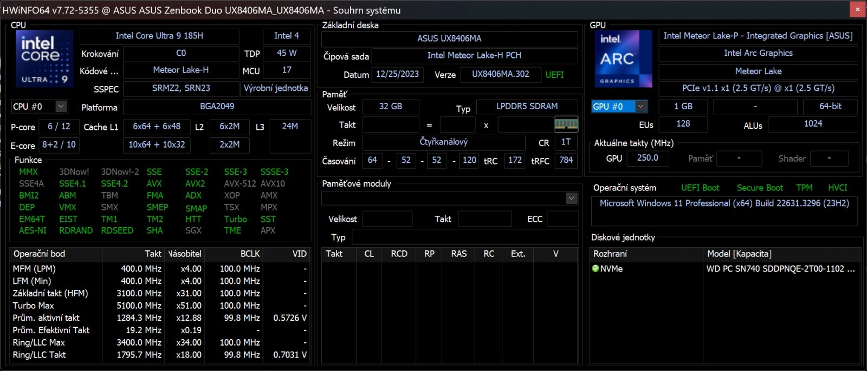
Task: Click the 0.5726 V VID value
Action: [x=290, y=318]
